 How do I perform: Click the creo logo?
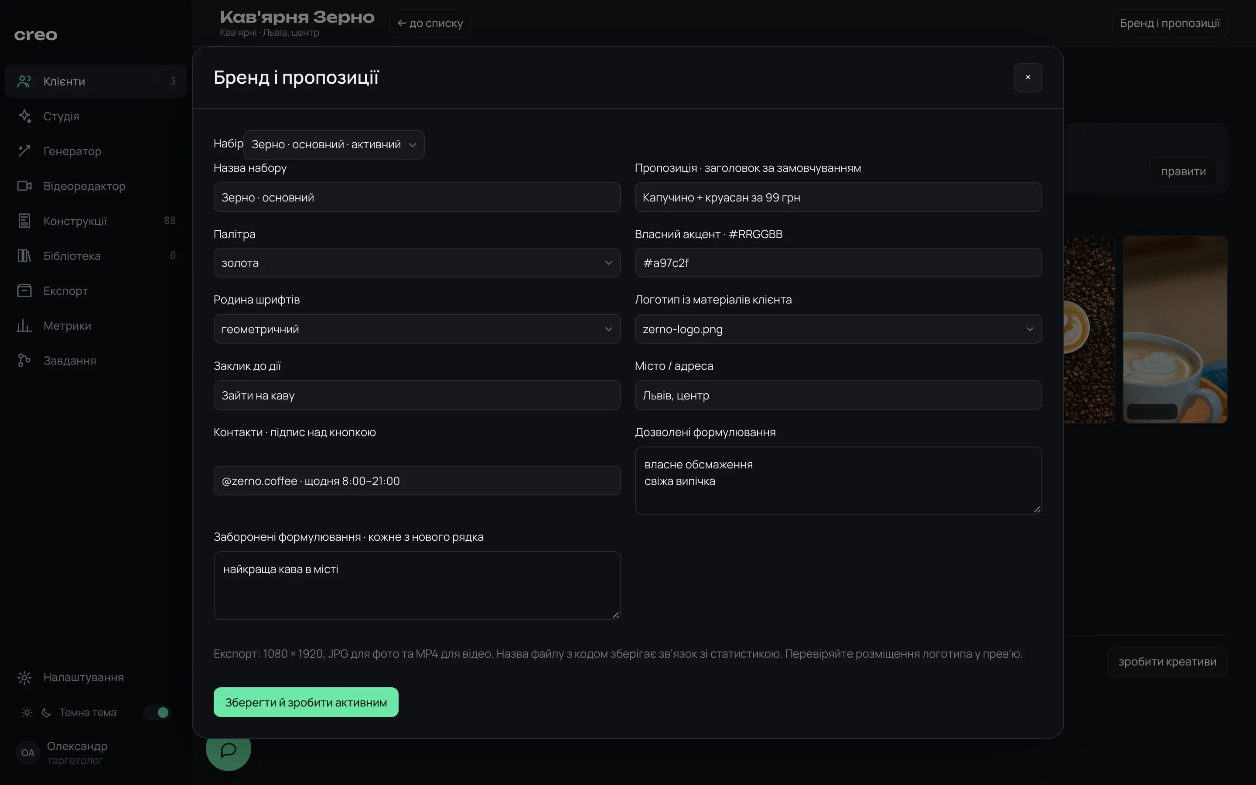click(36, 35)
